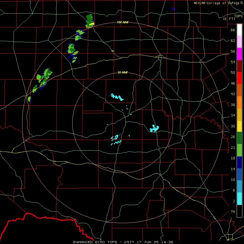Pick the yellow swatch in the color scale

239,126
